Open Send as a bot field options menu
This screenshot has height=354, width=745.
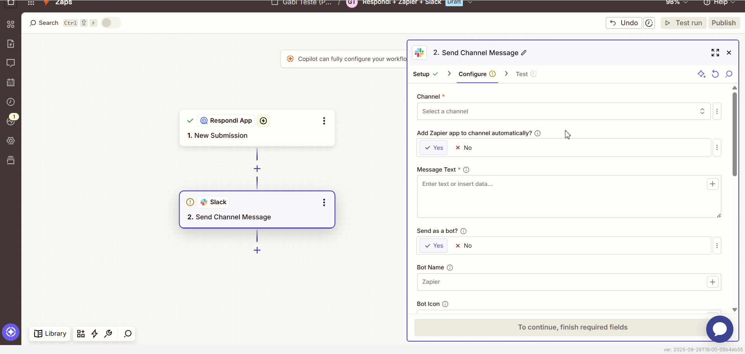click(x=717, y=246)
